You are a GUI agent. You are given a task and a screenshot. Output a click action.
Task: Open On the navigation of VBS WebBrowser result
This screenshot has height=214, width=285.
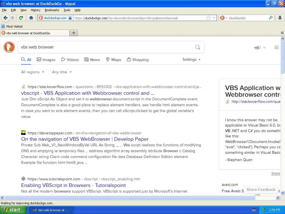(85, 139)
